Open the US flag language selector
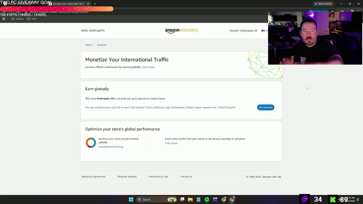Viewport: 363px width, 204px height. pyautogui.click(x=265, y=31)
